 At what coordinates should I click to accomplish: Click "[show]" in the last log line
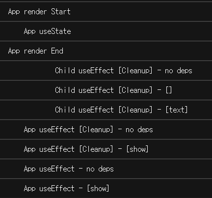tap(98, 189)
